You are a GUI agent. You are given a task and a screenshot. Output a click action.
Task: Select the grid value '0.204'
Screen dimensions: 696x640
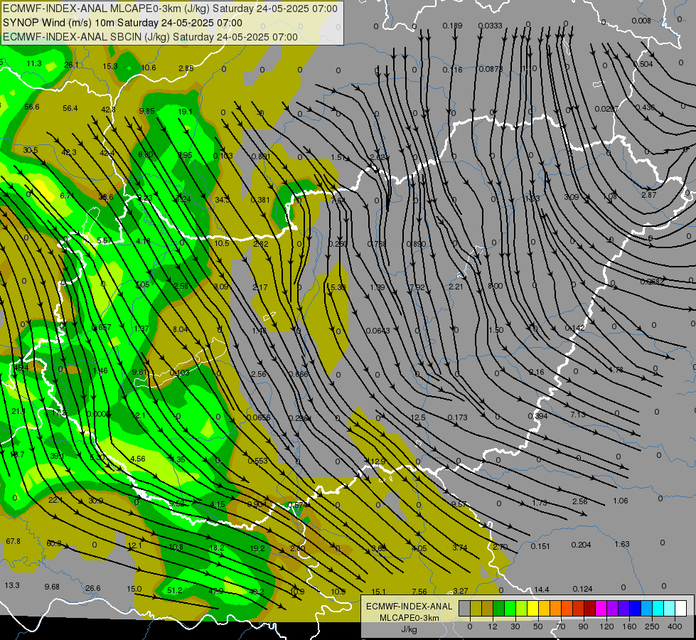click(581, 545)
